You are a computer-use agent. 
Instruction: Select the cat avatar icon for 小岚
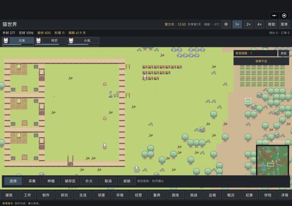71,40
